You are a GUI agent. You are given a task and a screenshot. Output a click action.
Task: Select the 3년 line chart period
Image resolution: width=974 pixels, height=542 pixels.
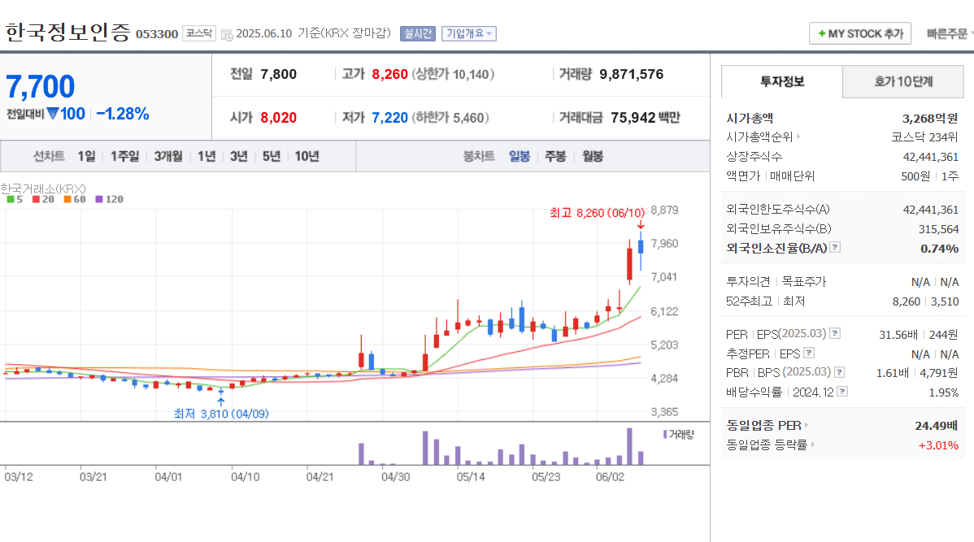point(239,157)
